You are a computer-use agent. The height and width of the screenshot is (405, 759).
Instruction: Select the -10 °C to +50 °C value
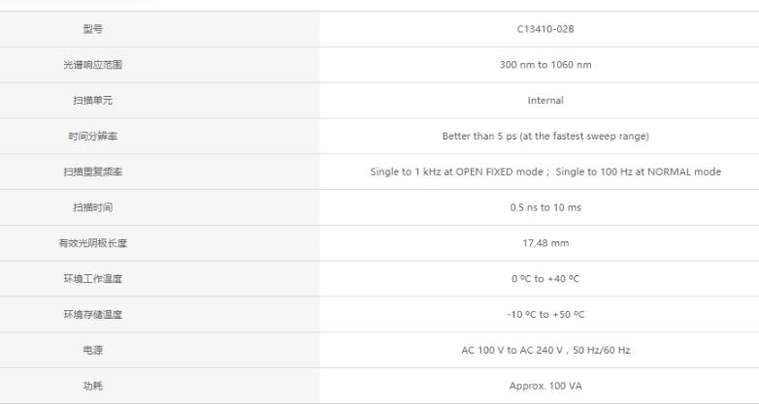[545, 315]
